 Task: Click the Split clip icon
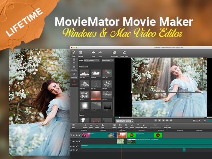[102, 125]
